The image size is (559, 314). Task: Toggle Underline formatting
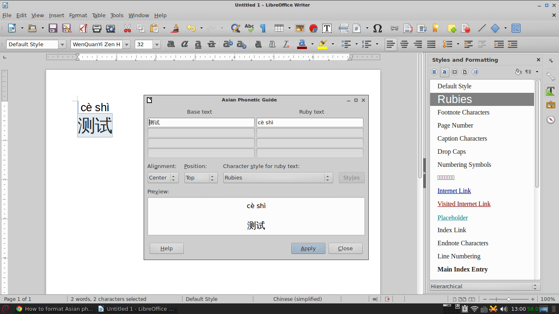pyautogui.click(x=198, y=44)
